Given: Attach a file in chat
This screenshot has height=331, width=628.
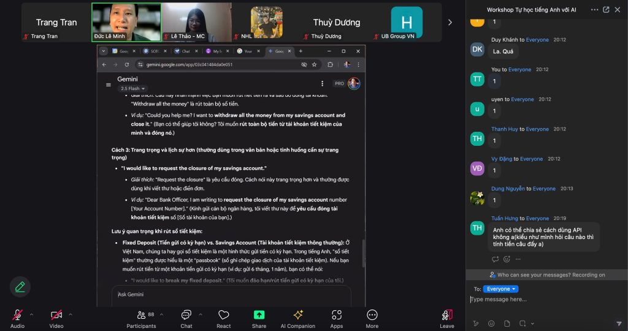Looking at the screenshot, I should point(507,324).
